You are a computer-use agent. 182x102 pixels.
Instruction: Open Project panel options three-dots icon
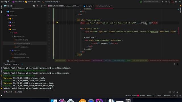[x=42, y=6]
